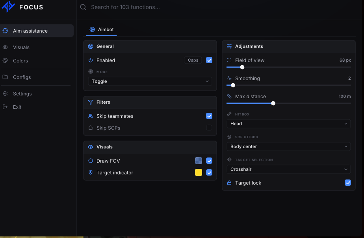Expand the Hitbox dropdown showing Head

click(288, 124)
